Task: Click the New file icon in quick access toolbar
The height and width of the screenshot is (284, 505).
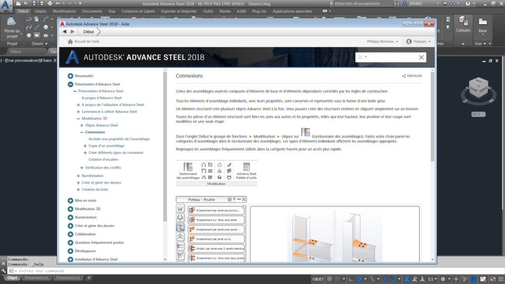Action: (x=18, y=3)
